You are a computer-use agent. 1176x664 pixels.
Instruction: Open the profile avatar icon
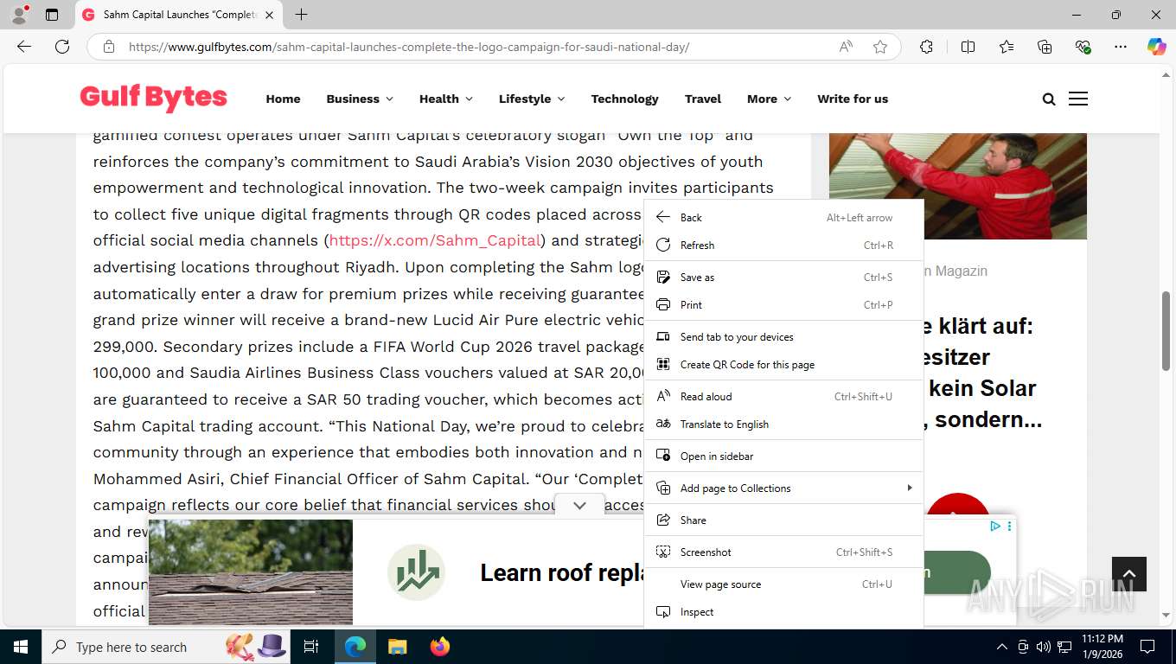click(19, 15)
